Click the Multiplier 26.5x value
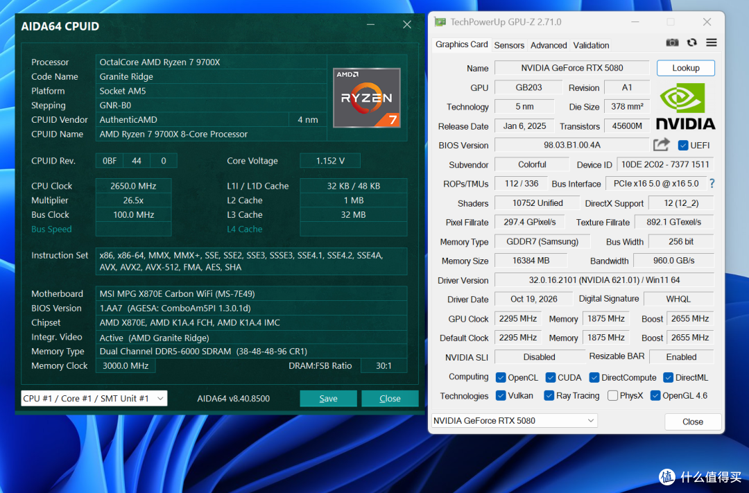This screenshot has width=749, height=493. (x=133, y=200)
